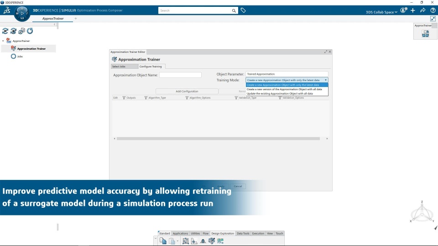Click the Add Configuration button
The image size is (438, 246).
(187, 92)
